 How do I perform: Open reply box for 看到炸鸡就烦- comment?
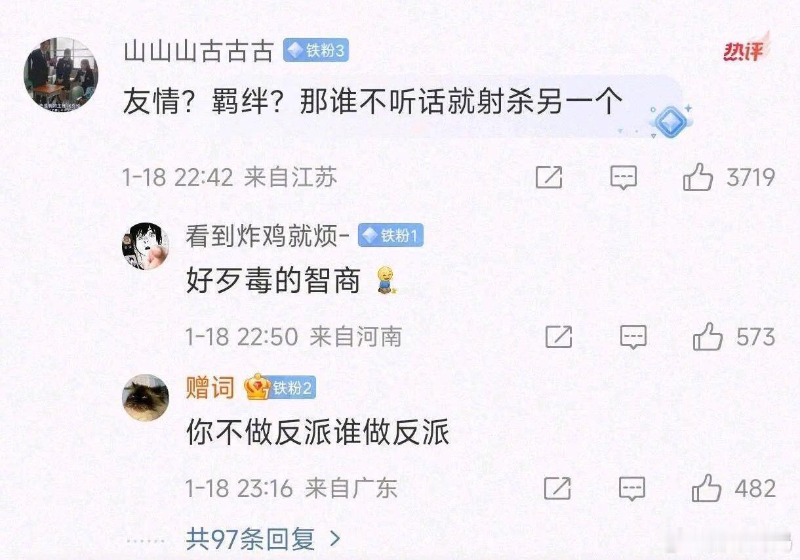point(633,337)
